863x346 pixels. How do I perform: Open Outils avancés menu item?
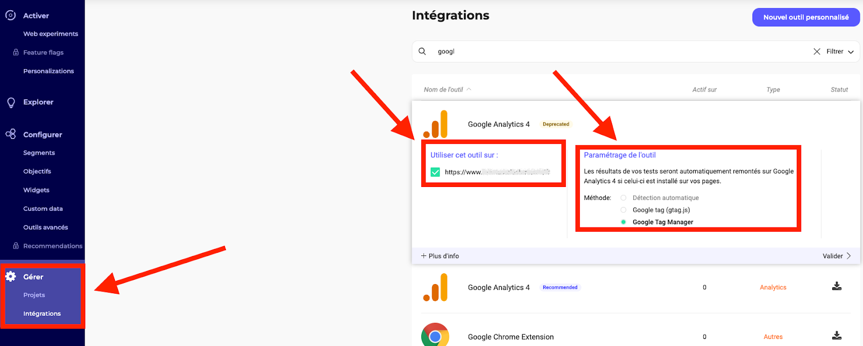point(45,227)
